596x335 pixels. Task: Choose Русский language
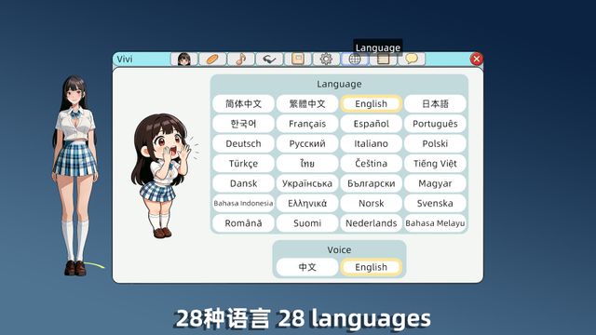[x=307, y=143]
